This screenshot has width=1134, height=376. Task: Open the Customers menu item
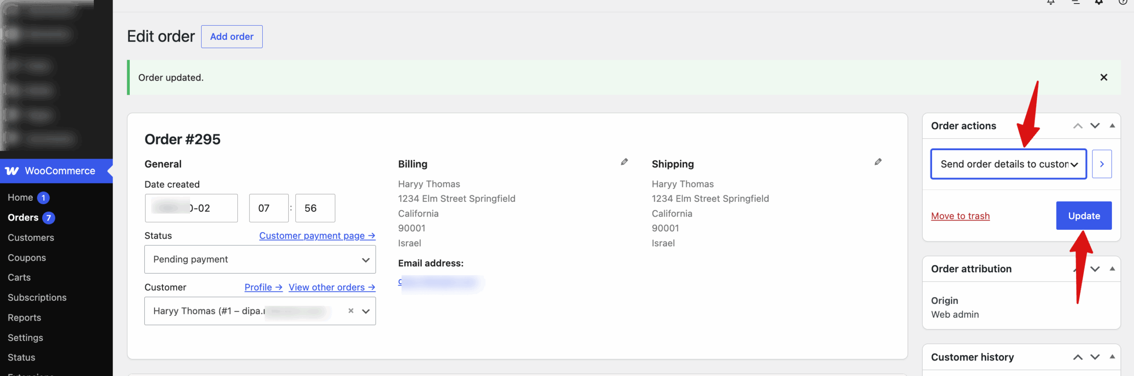point(31,238)
